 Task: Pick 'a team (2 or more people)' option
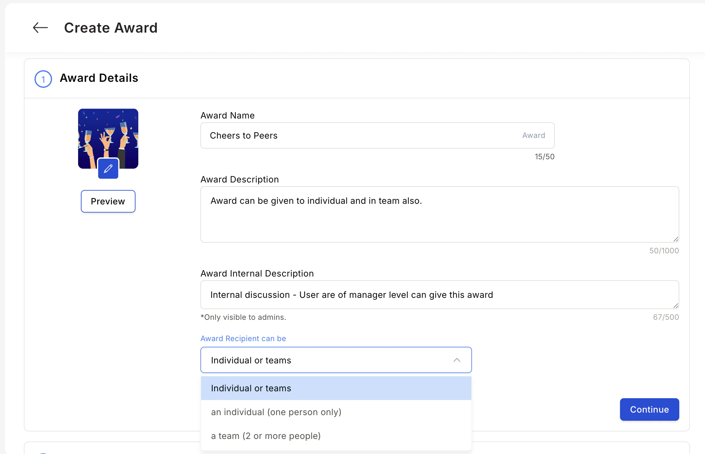pyautogui.click(x=336, y=436)
